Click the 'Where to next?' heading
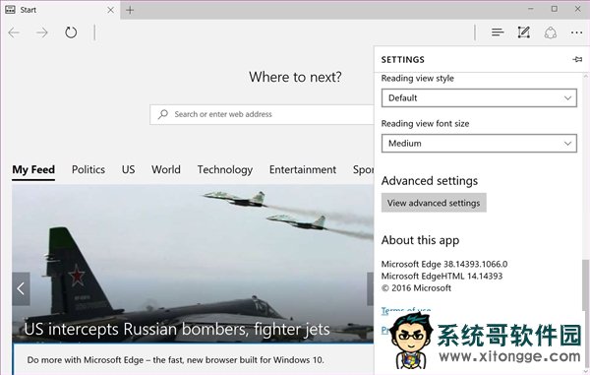The image size is (590, 375). coord(295,77)
